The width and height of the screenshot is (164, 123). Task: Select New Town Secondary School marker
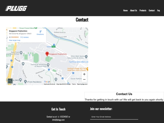tap(21, 53)
